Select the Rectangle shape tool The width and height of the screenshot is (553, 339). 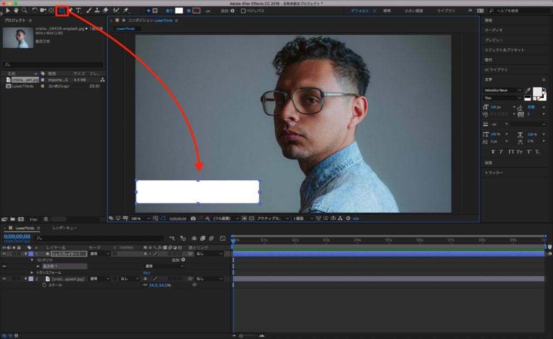[x=62, y=10]
